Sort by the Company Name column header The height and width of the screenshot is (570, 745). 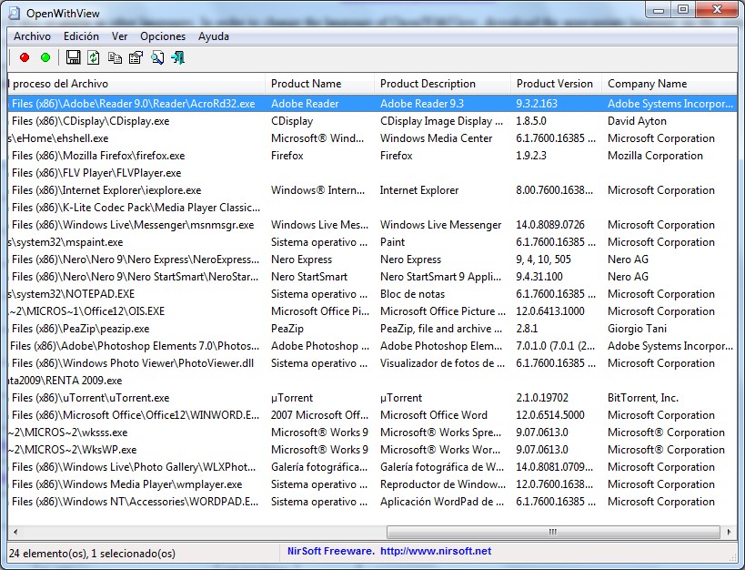coord(669,84)
